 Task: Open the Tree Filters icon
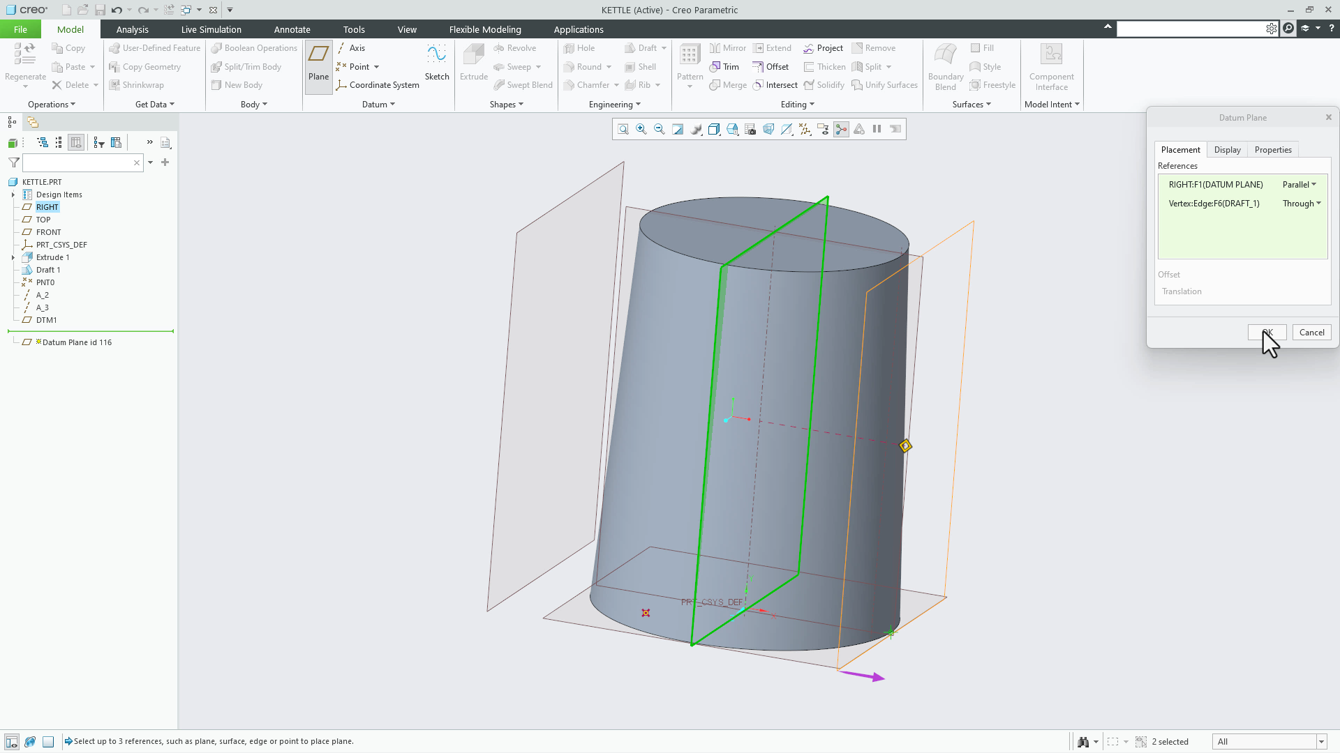pyautogui.click(x=99, y=142)
